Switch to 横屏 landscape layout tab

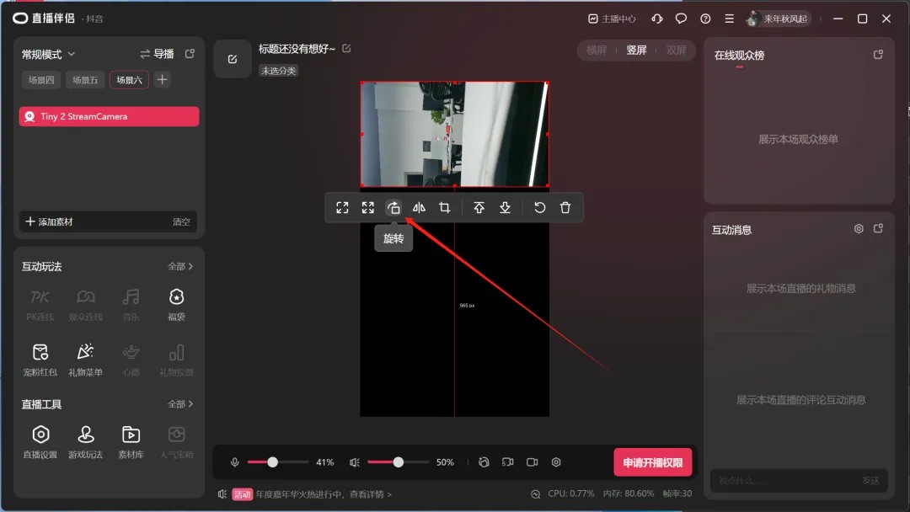tap(597, 51)
